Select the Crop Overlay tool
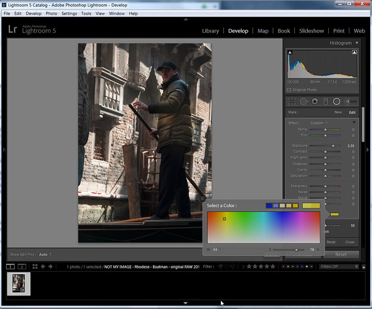The width and height of the screenshot is (372, 309). click(292, 101)
